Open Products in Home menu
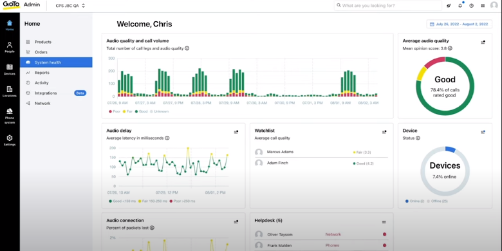 coord(57,42)
